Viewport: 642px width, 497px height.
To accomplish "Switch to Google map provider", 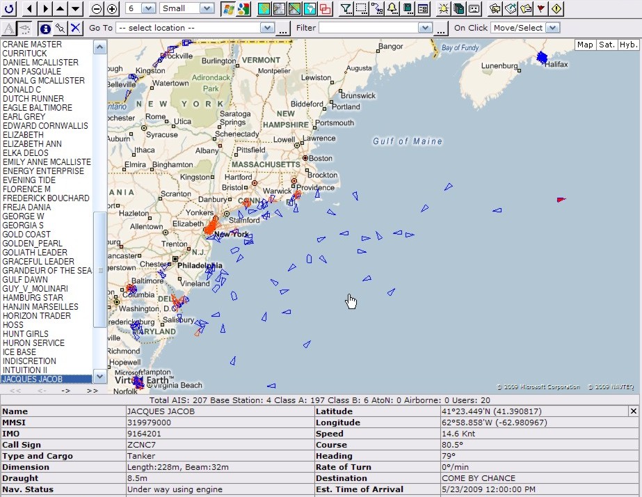I will [243, 8].
